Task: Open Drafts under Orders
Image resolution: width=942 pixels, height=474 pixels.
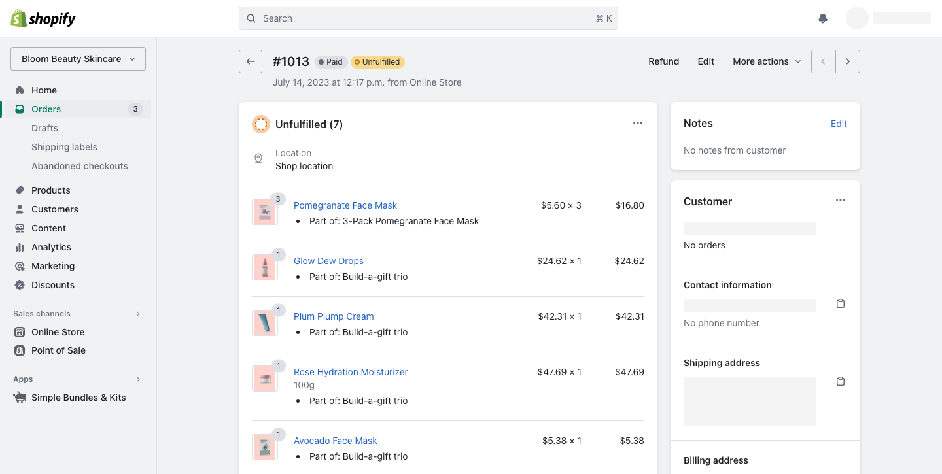Action: 44,128
